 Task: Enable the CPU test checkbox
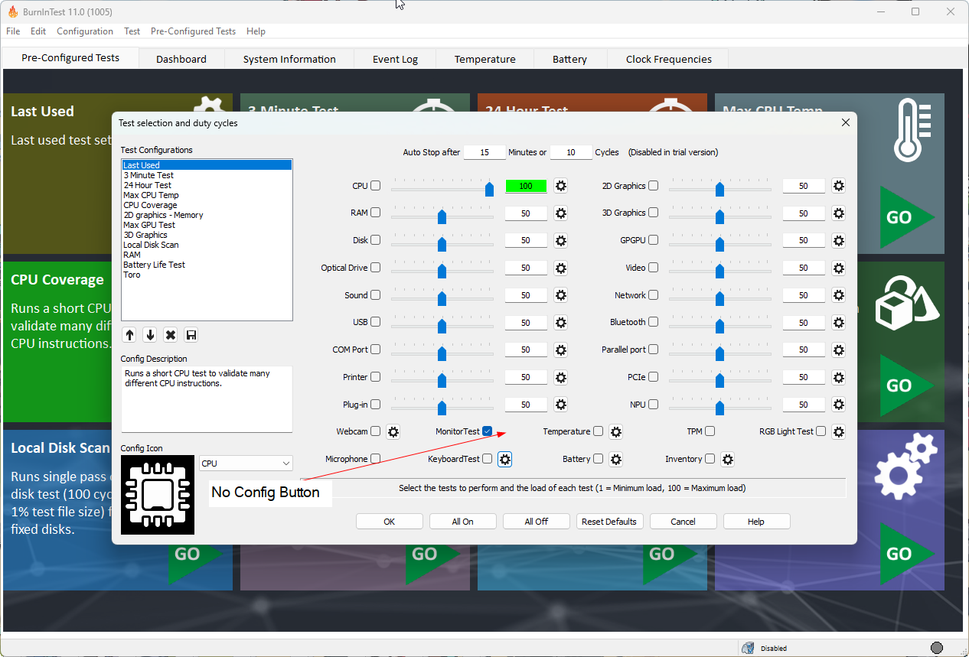[x=375, y=186]
